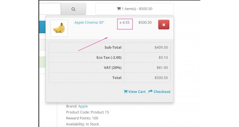
Task: Open the banana product thumbnail
Action: click(x=59, y=28)
